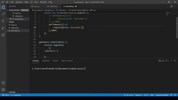
Task: Open the File menu
Action: coord(7,2)
